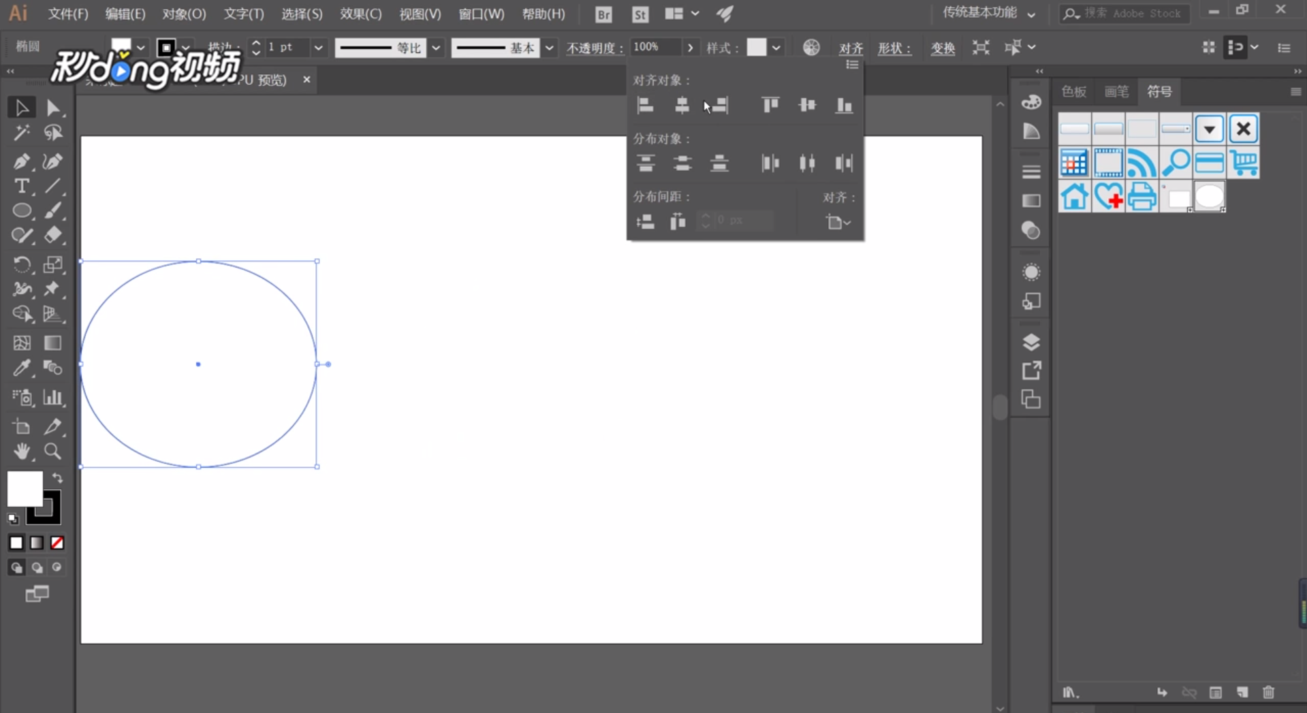Viewport: 1307px width, 713px height.
Task: Open the graphic style dropdown
Action: 776,48
